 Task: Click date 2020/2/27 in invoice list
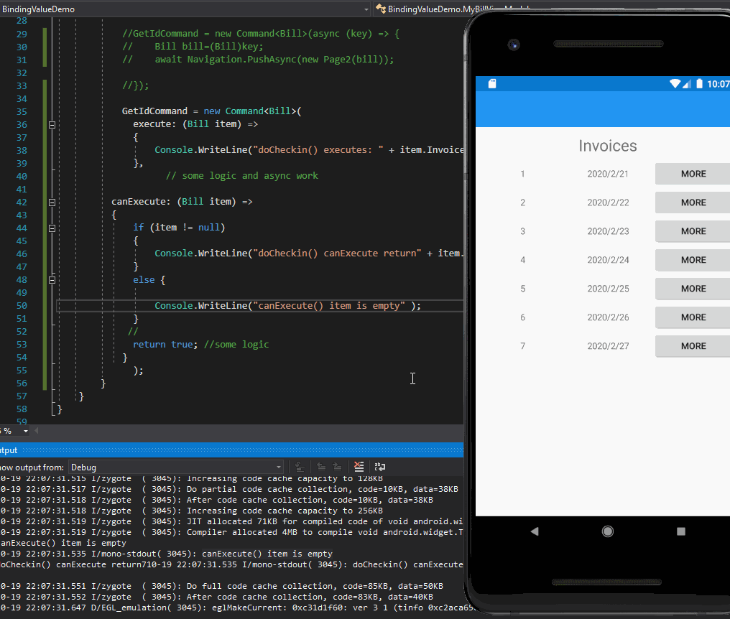click(x=608, y=346)
